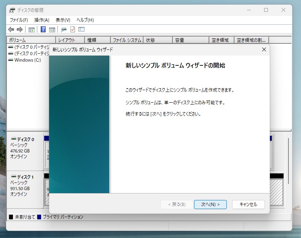Click the Disk Management title bar icon
Screen dimensions: 301x238
pyautogui.click(x=12, y=10)
